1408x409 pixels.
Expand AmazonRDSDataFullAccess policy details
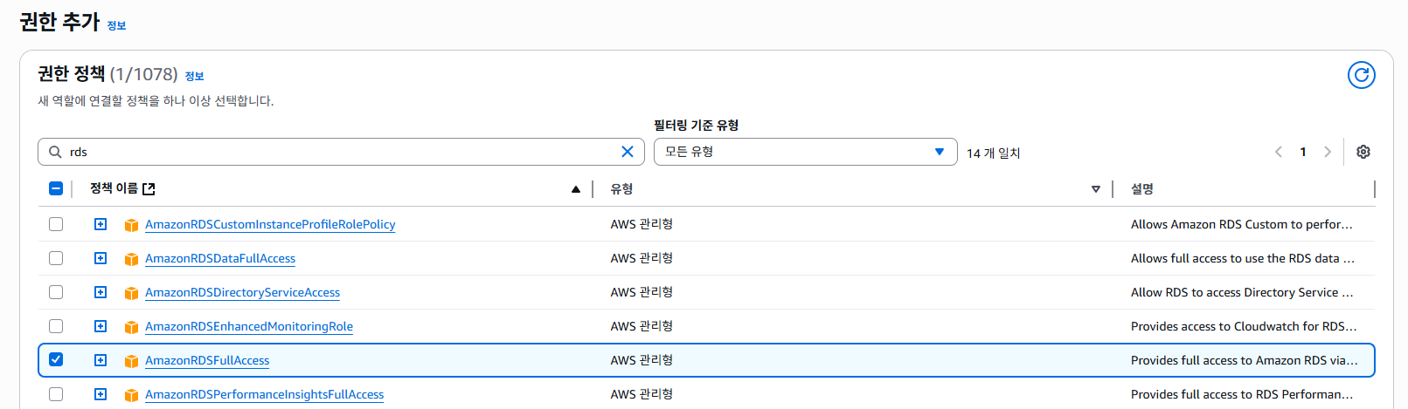(x=101, y=258)
